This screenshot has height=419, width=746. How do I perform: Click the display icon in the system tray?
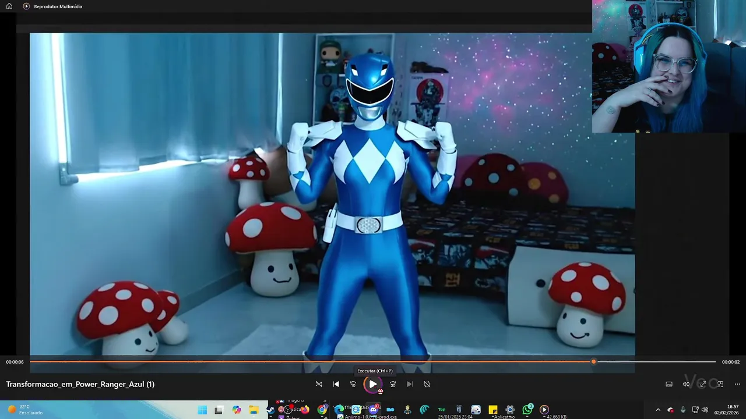[695, 410]
